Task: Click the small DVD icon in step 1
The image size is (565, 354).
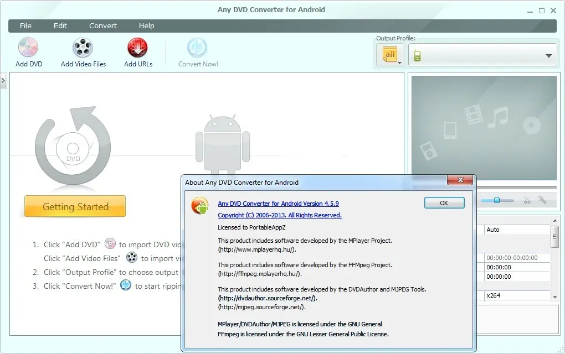Action: [x=110, y=243]
